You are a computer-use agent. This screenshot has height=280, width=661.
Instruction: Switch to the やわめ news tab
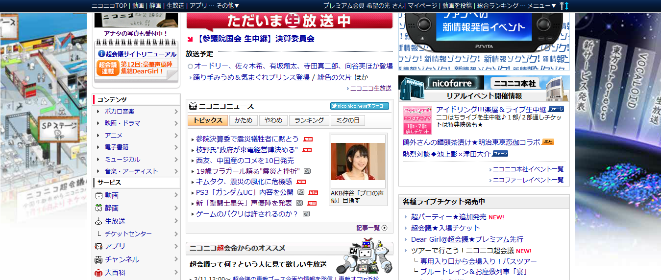273,120
